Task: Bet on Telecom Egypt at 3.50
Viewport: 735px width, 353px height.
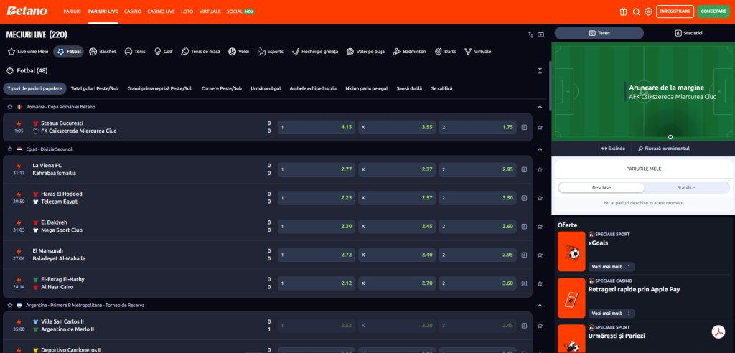Action: point(477,198)
